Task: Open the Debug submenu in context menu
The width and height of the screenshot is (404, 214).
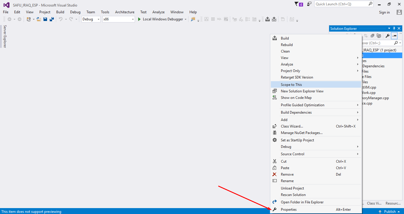Action: (x=316, y=147)
